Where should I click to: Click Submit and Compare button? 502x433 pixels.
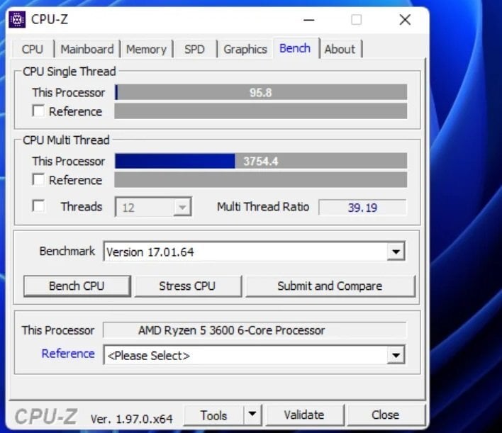(x=330, y=286)
